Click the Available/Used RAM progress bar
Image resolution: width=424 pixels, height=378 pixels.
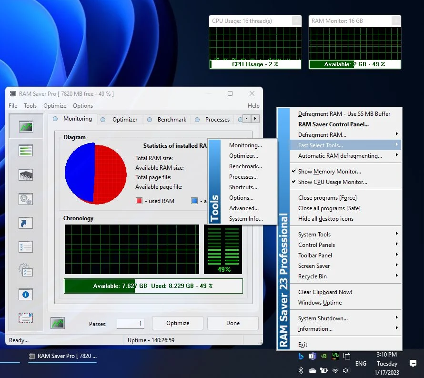click(x=153, y=286)
